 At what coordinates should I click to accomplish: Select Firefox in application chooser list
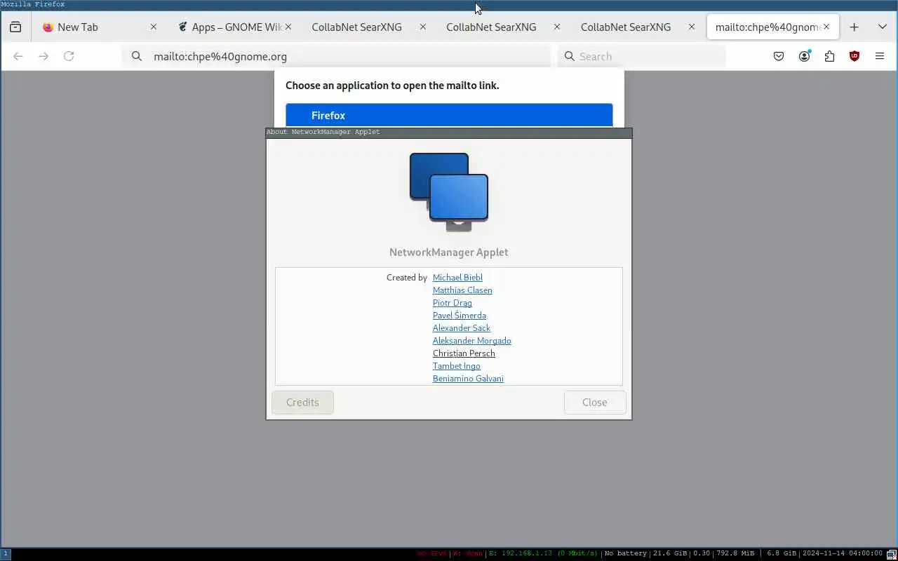[x=449, y=115]
